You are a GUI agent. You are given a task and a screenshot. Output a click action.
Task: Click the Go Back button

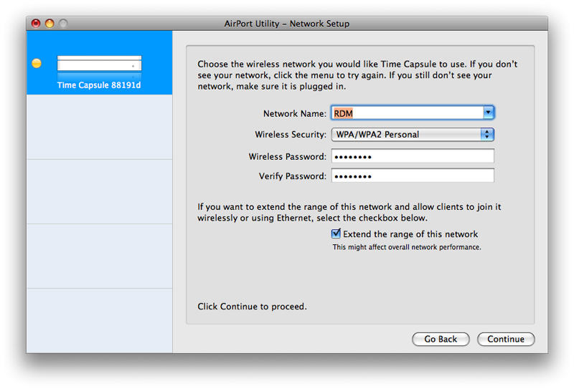[441, 339]
